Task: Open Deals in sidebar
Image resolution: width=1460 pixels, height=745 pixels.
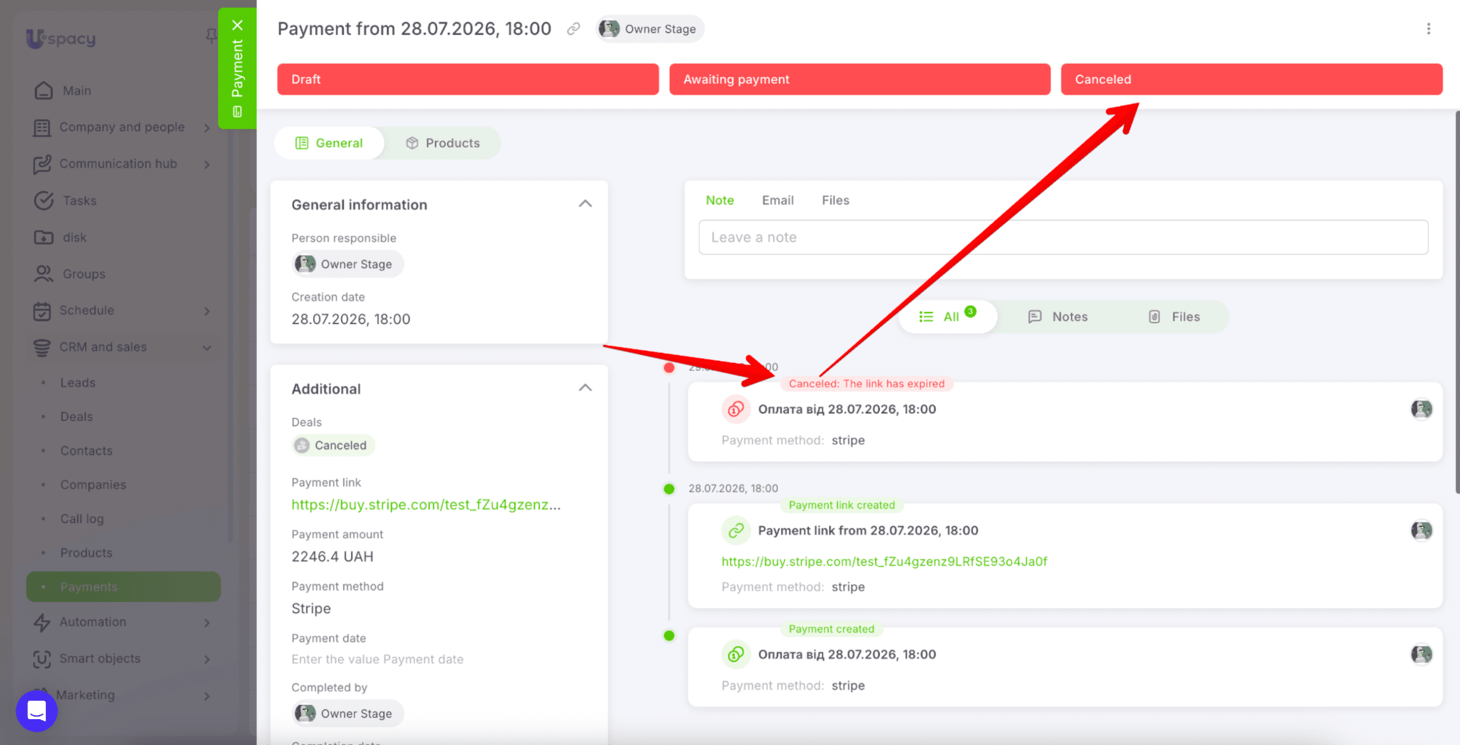Action: (x=76, y=417)
